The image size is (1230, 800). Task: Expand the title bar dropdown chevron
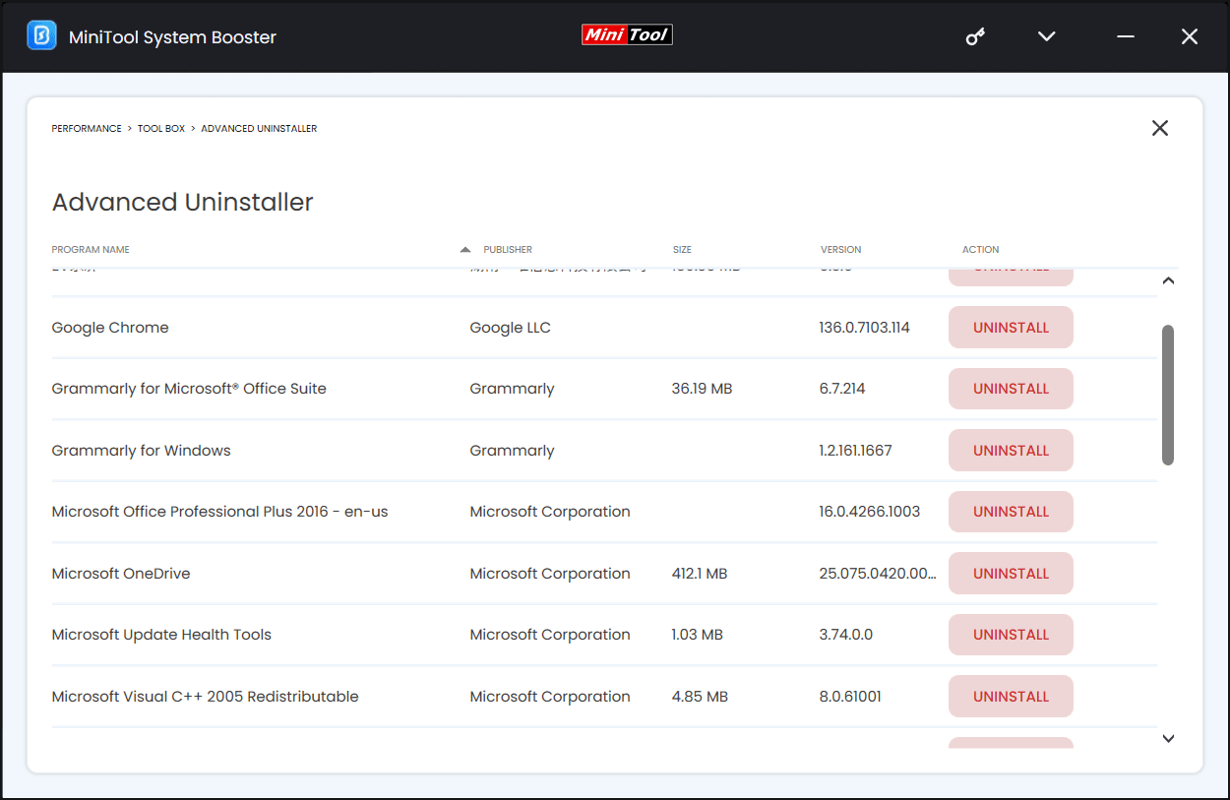coord(1047,36)
